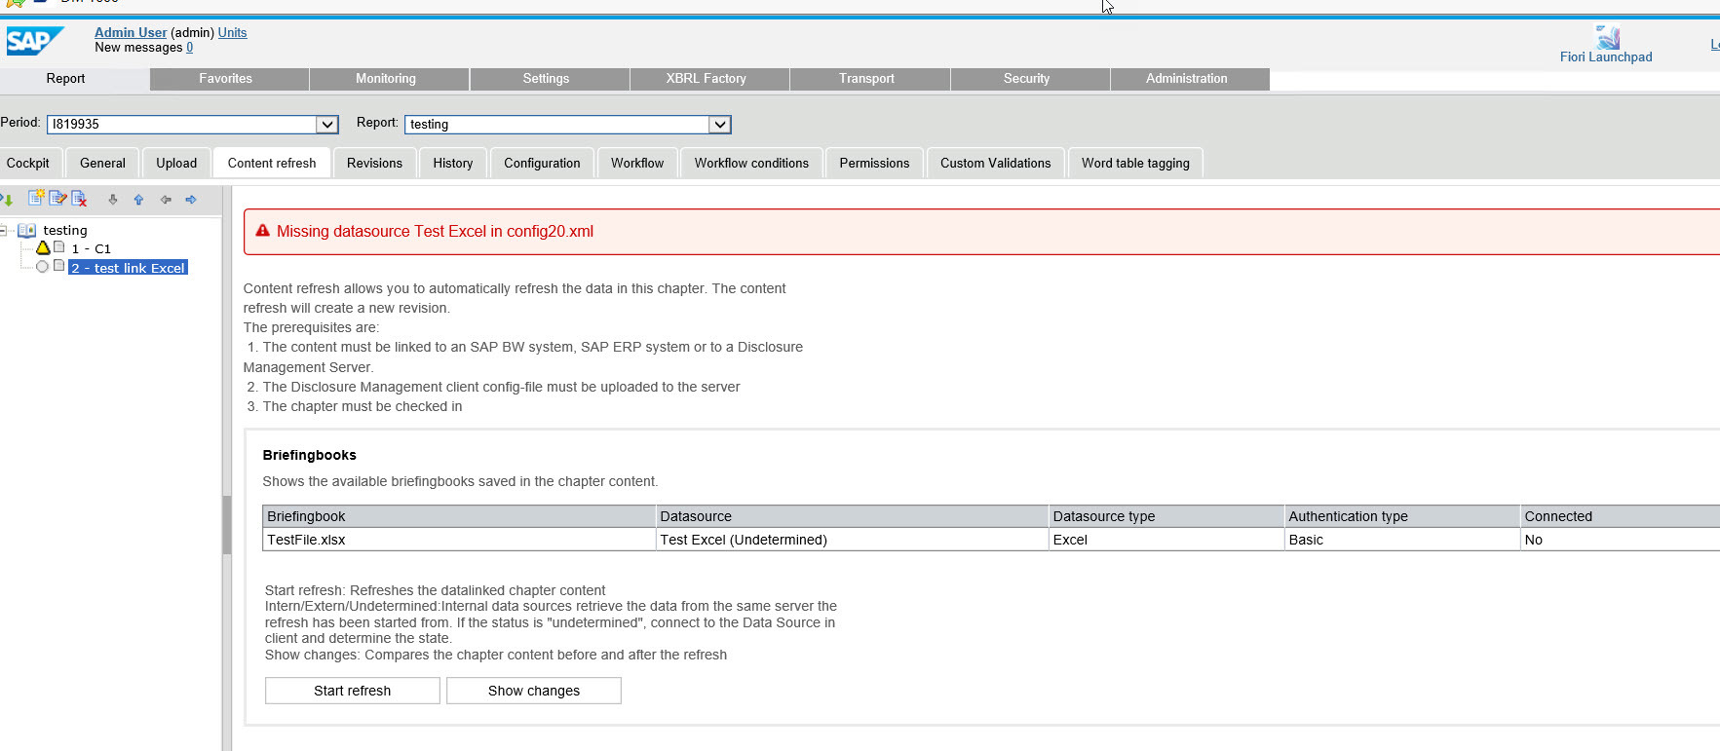Click the blue right arrow icon

tap(191, 200)
